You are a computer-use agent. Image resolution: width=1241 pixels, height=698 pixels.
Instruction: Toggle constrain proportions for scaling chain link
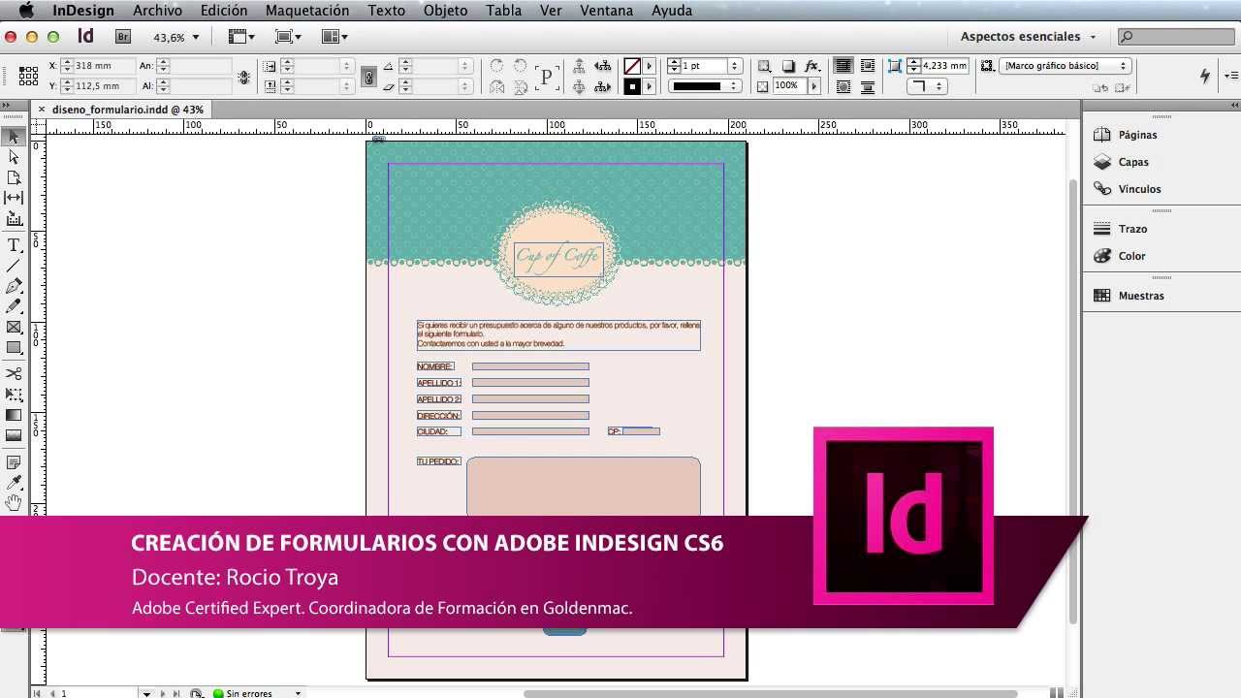(368, 77)
